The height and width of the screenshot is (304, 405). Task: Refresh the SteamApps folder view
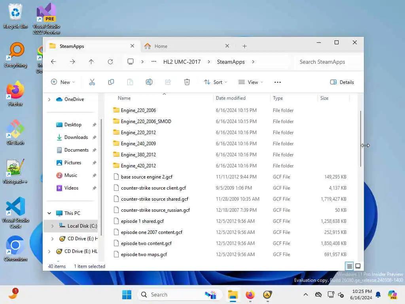point(110,62)
